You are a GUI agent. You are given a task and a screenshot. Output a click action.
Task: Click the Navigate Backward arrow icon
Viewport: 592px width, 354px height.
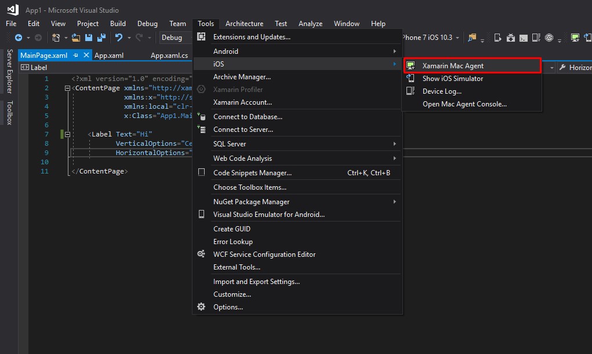[x=18, y=37]
